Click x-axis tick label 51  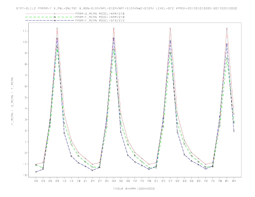(156, 181)
